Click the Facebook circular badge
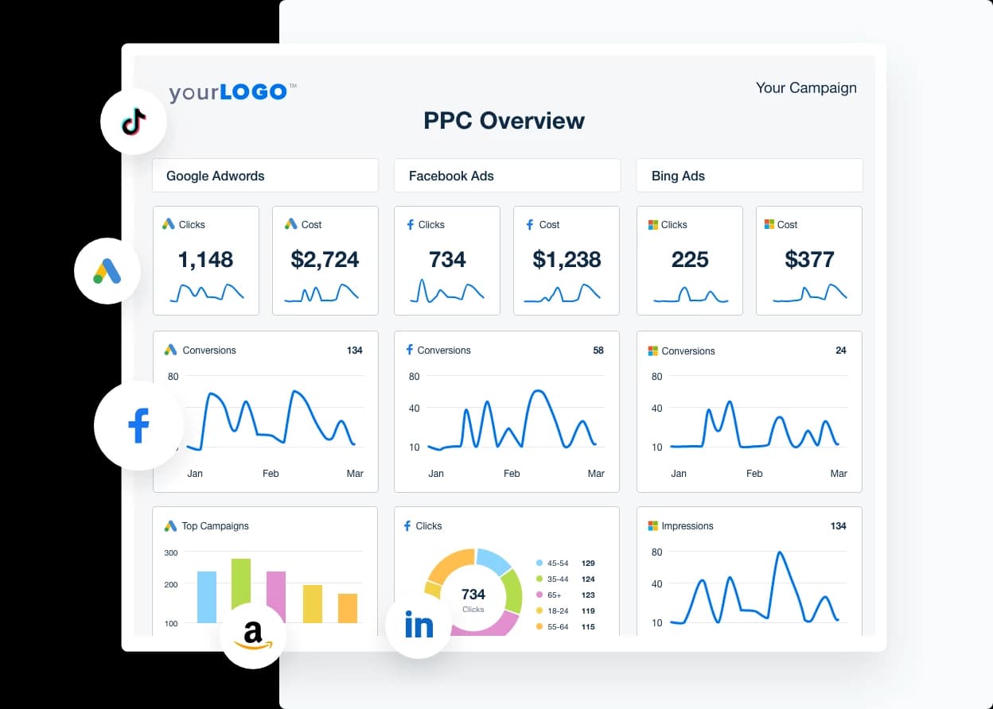Viewport: 993px width, 709px height. click(138, 425)
